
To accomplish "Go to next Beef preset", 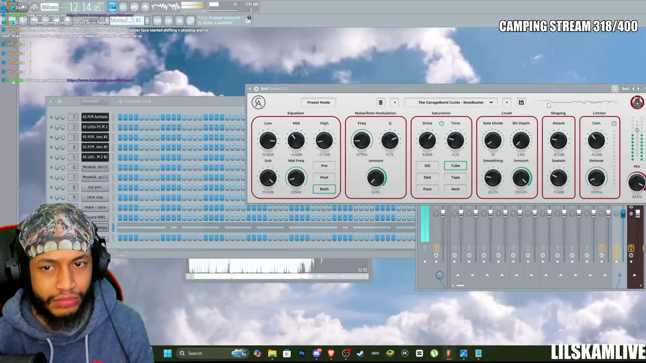I will (507, 102).
